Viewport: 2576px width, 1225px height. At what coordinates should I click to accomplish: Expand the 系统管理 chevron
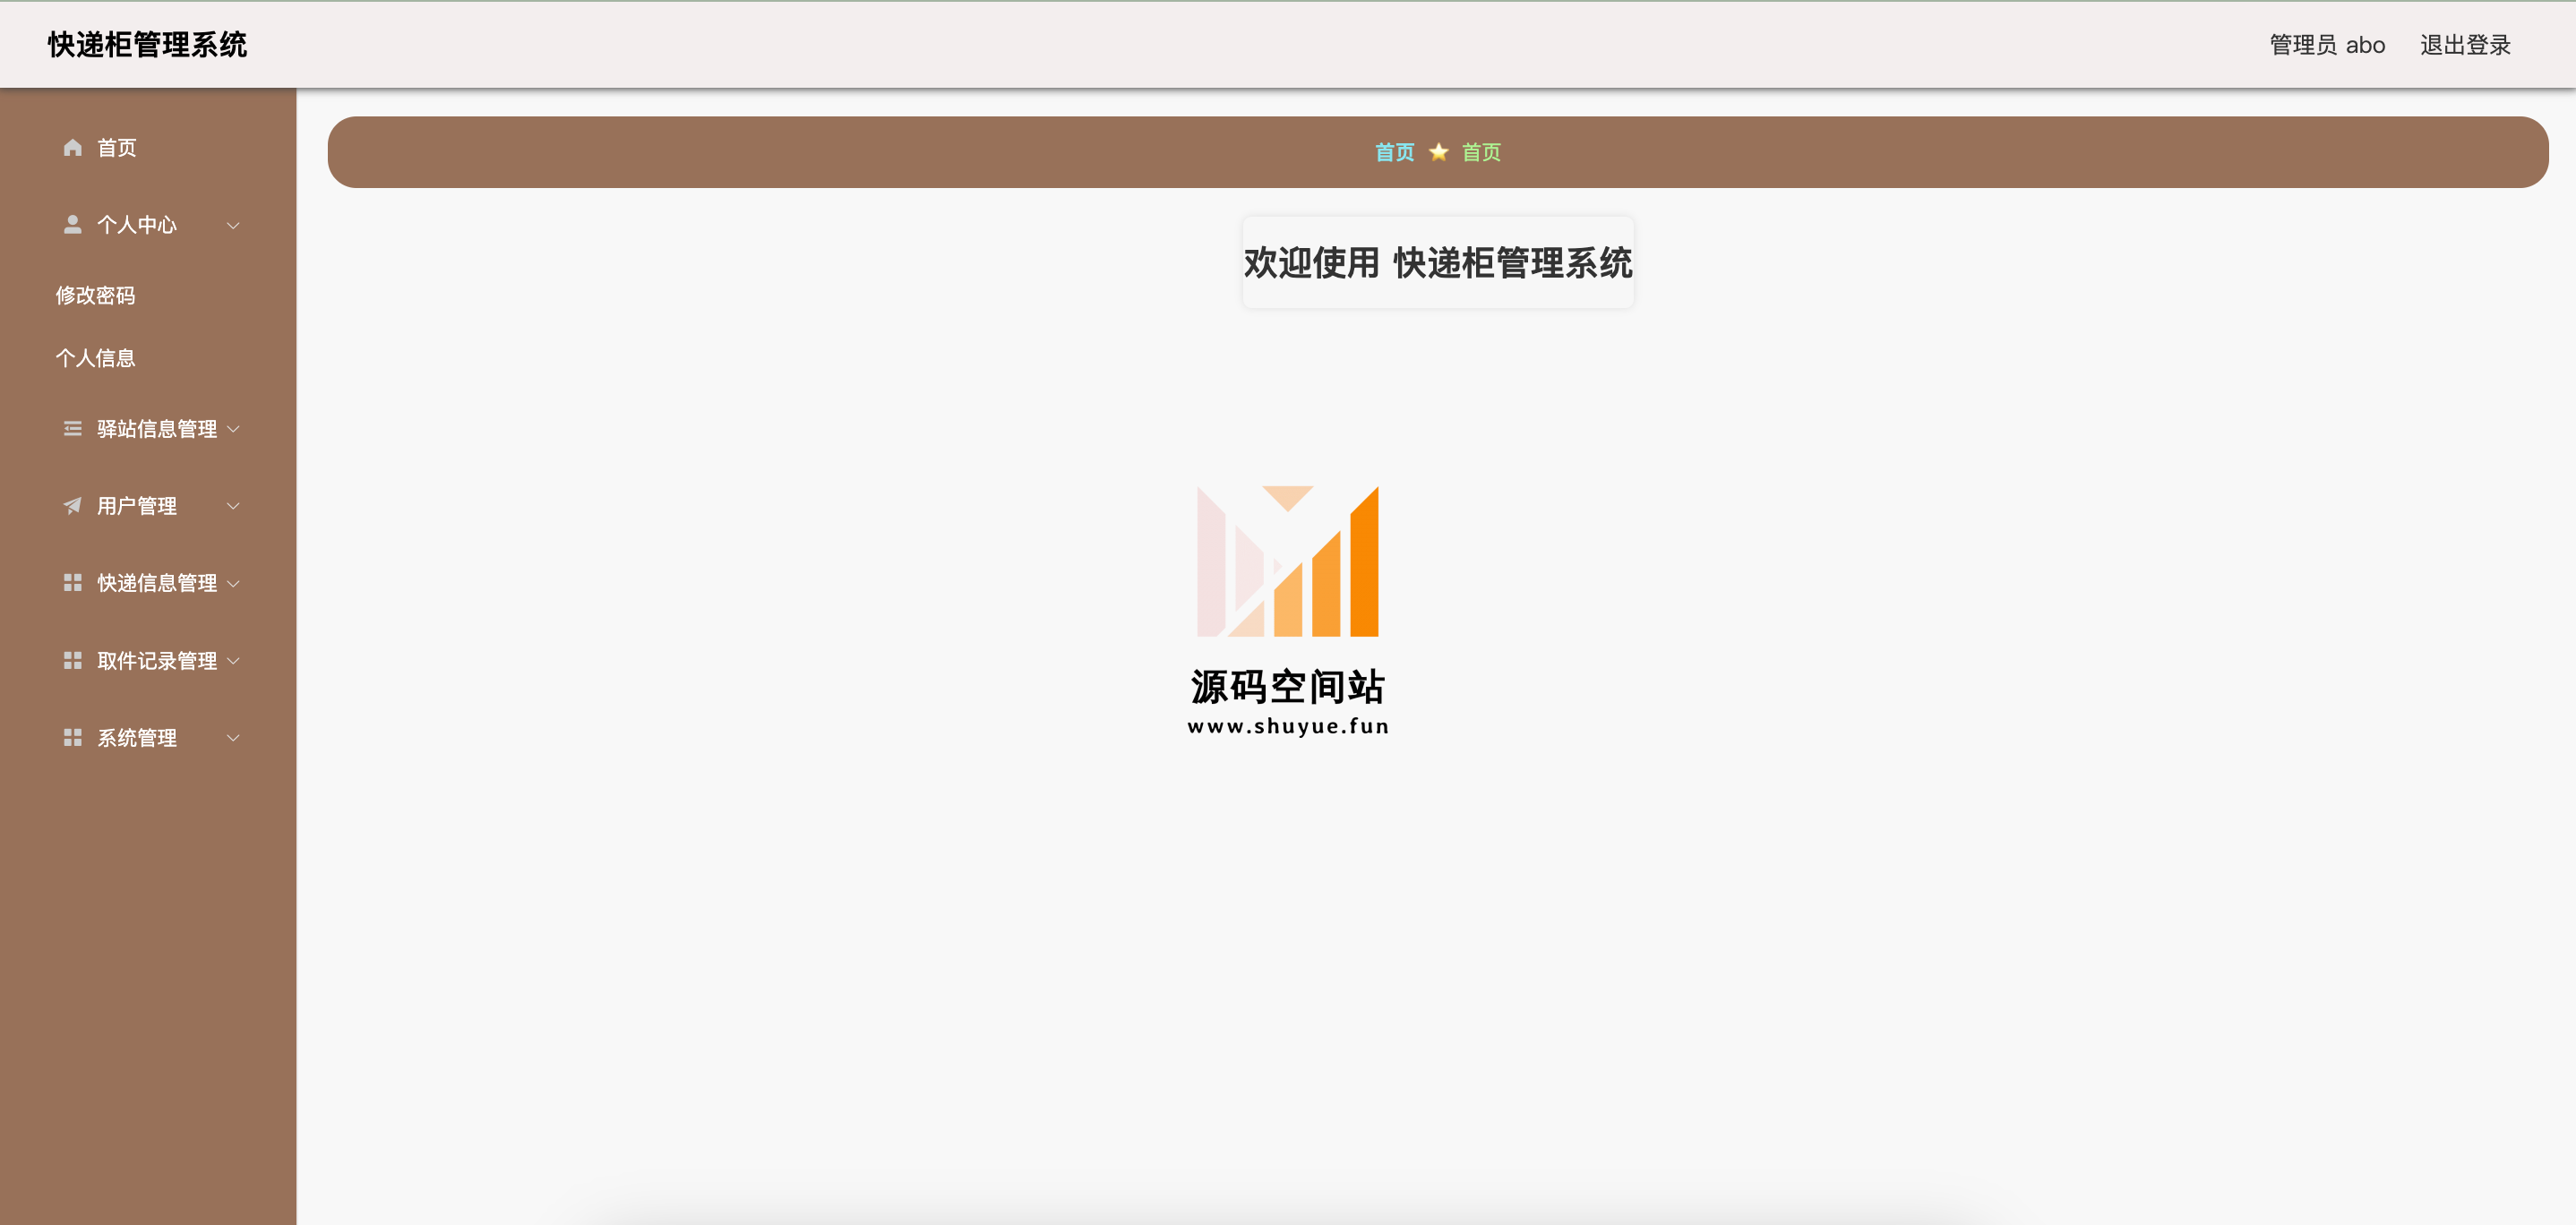pyautogui.click(x=233, y=739)
